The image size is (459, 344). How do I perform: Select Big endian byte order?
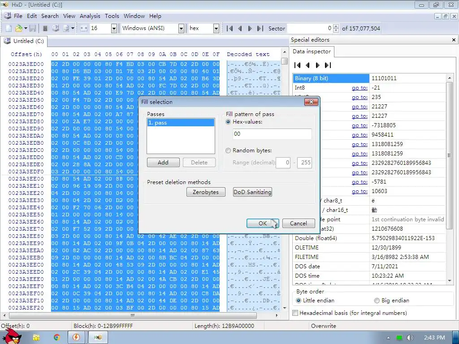[x=377, y=301]
